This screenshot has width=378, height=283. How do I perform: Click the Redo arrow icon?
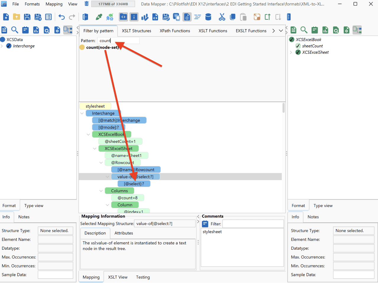(72, 17)
